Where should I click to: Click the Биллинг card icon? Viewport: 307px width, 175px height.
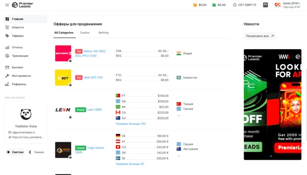tap(7, 67)
